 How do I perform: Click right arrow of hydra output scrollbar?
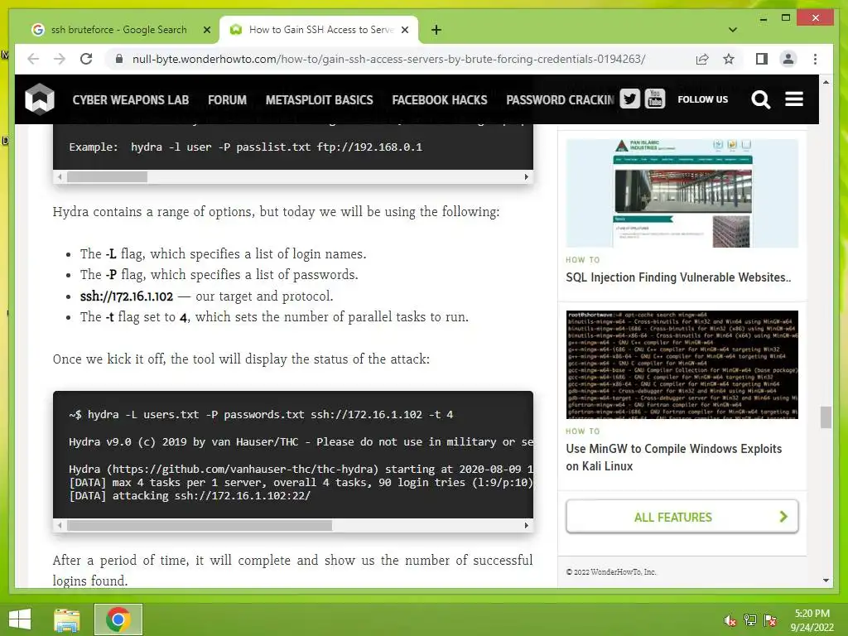[x=526, y=526]
